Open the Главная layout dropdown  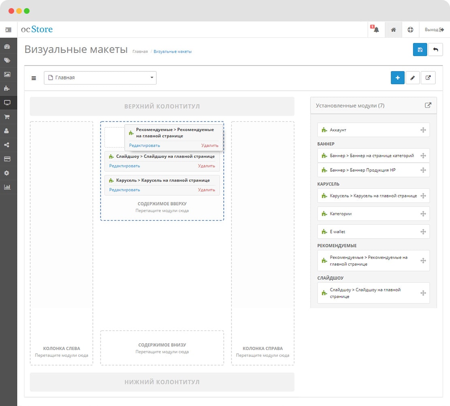(100, 78)
